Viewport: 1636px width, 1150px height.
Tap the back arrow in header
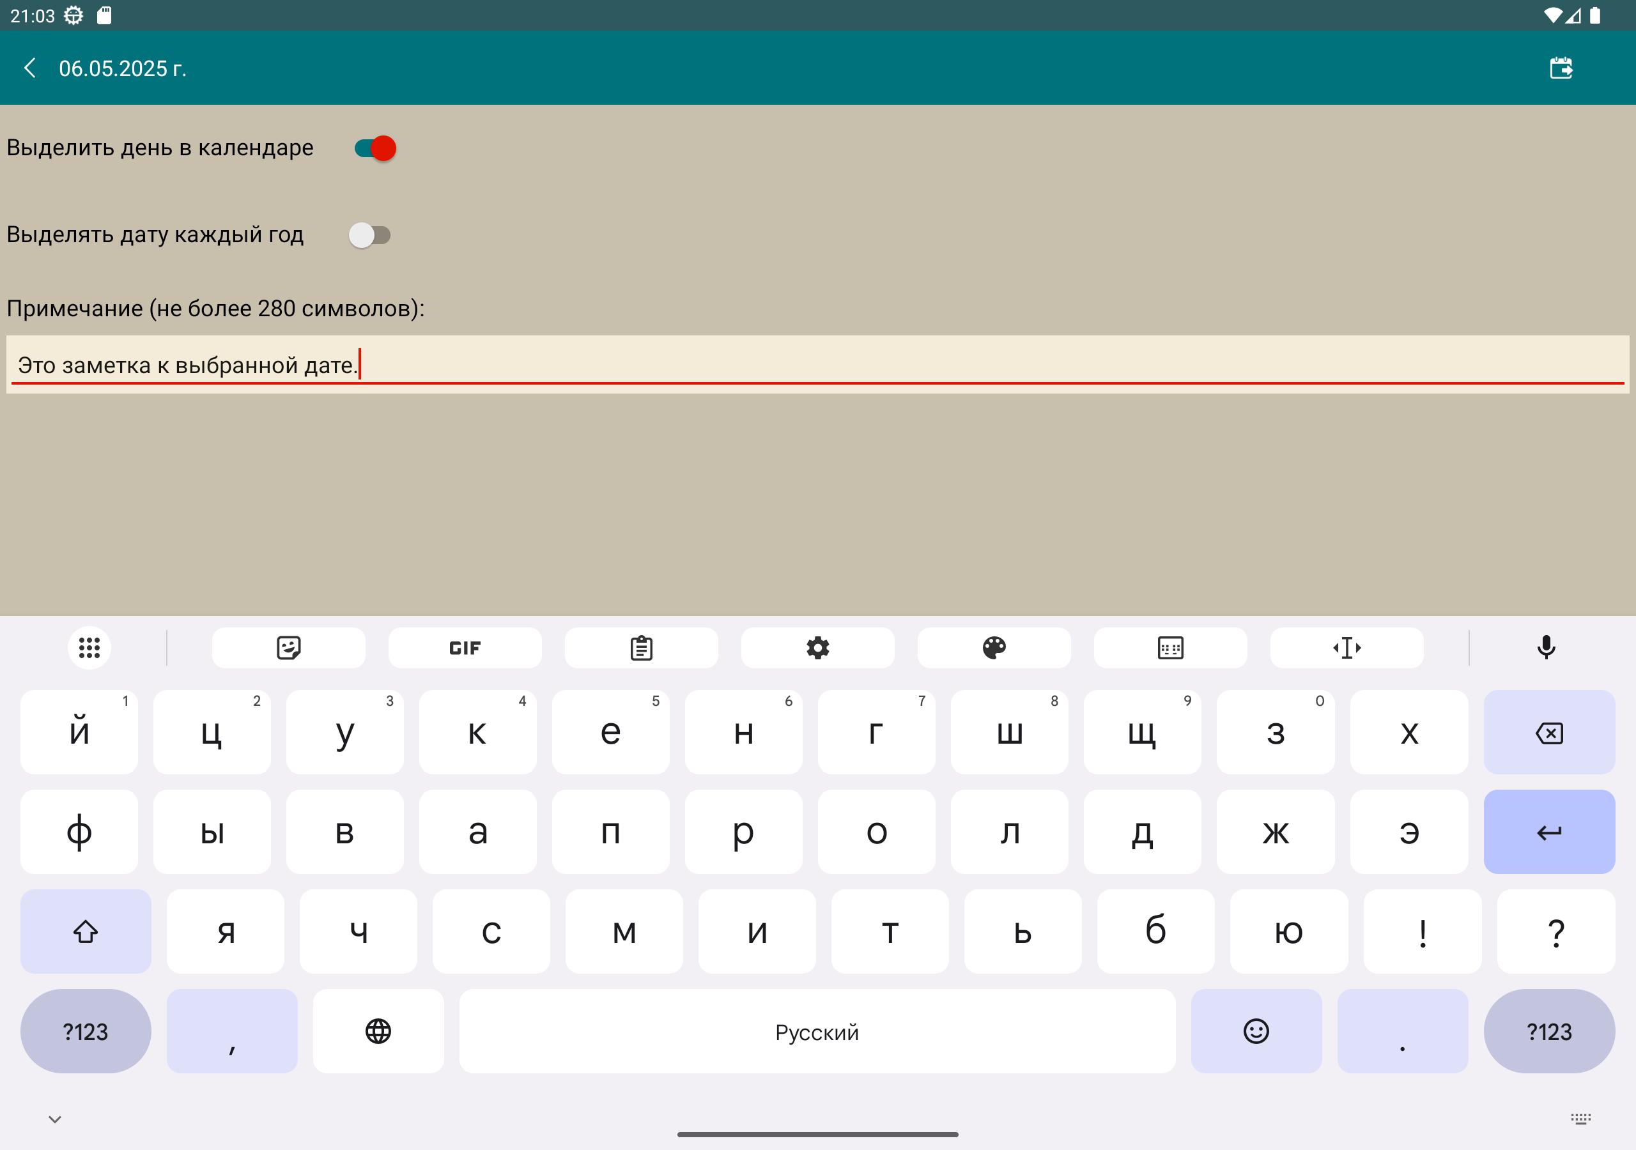tap(30, 68)
